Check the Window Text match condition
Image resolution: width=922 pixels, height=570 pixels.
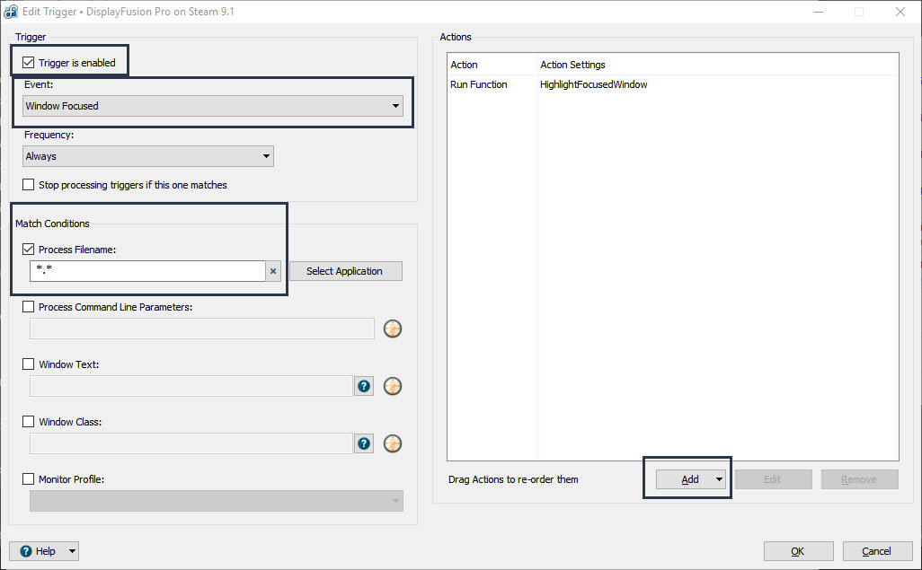[29, 364]
